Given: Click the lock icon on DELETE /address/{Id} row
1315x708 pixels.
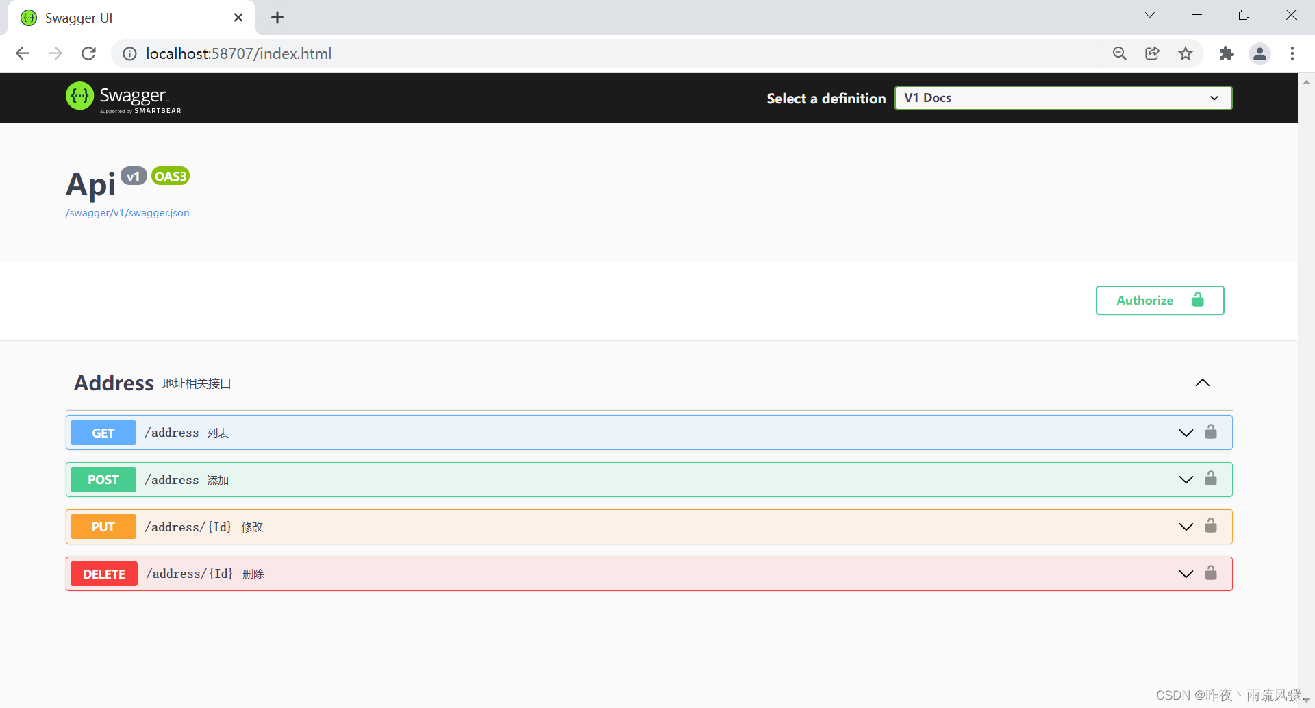Looking at the screenshot, I should (1211, 572).
